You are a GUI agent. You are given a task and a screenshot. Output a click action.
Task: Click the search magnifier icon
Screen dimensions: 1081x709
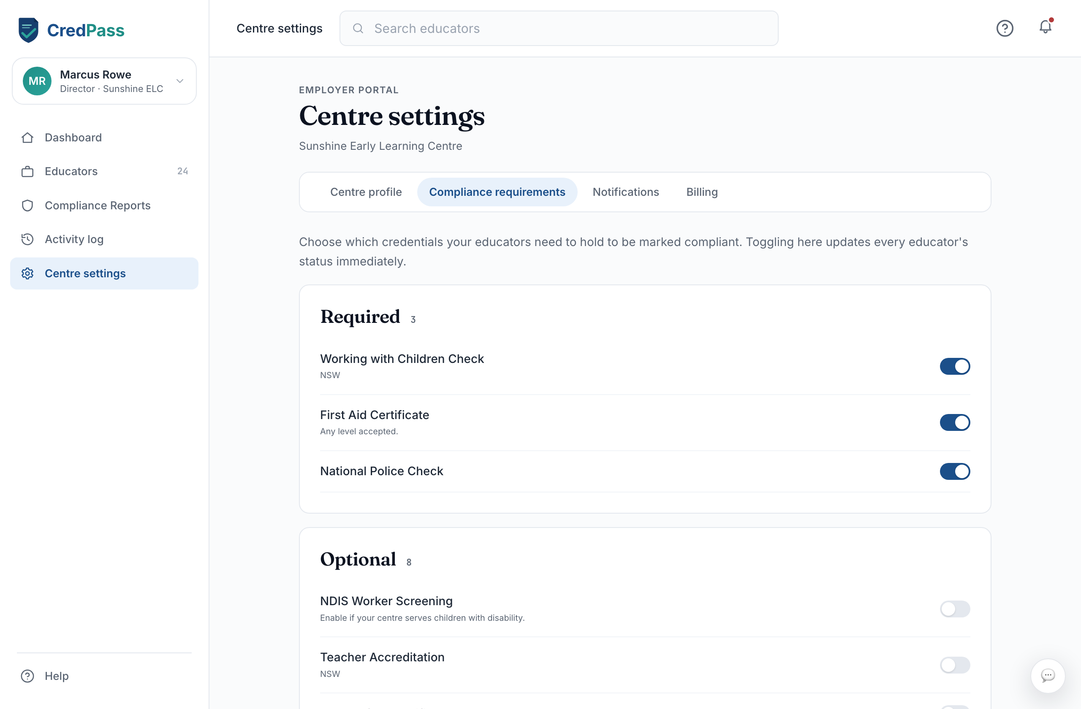tap(358, 28)
